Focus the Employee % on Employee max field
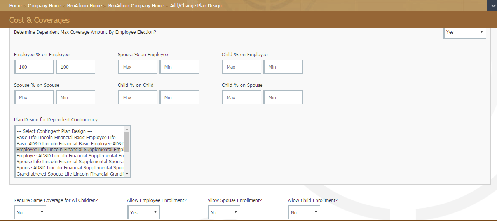Image resolution: width=497 pixels, height=221 pixels. (x=34, y=67)
